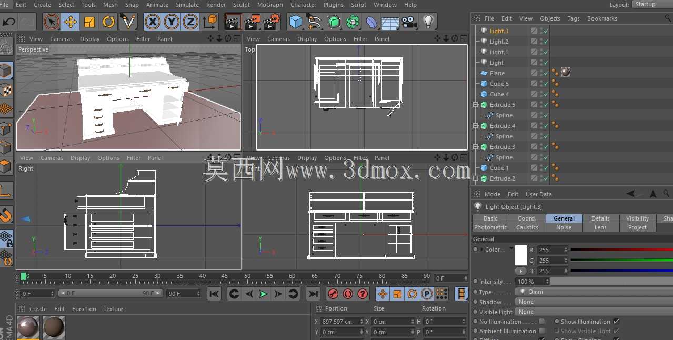Select the Live Selection tool
Viewport: 673px width, 340px height.
click(x=52, y=22)
